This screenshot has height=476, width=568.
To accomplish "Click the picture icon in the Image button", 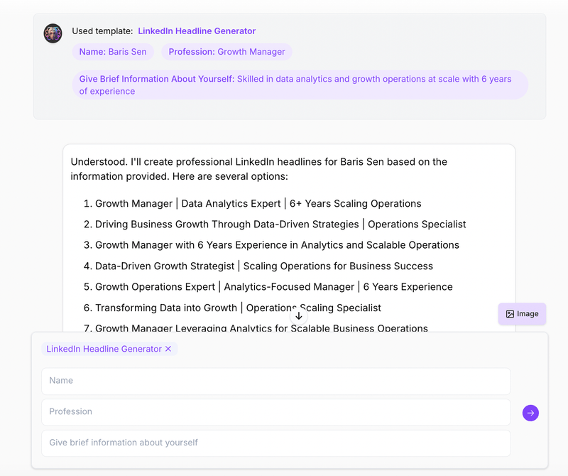I will [510, 314].
